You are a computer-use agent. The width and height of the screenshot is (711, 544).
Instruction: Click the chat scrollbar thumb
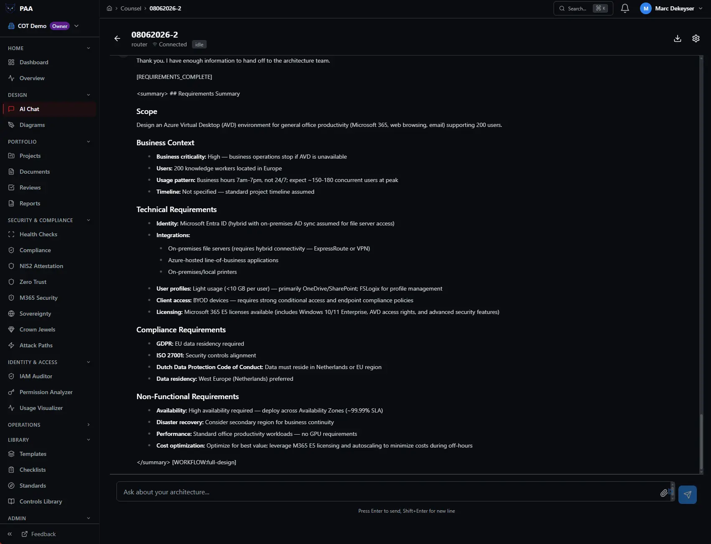click(701, 442)
